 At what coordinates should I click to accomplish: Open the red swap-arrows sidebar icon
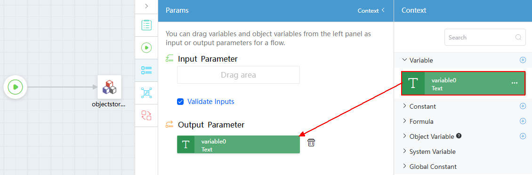[146, 115]
